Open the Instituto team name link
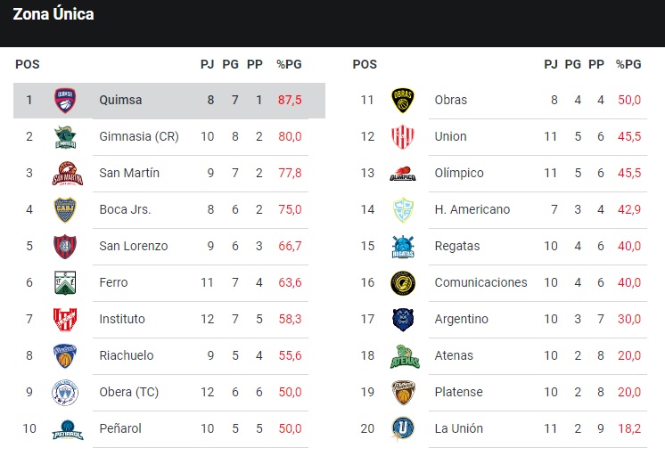This screenshot has height=464, width=665. (122, 319)
